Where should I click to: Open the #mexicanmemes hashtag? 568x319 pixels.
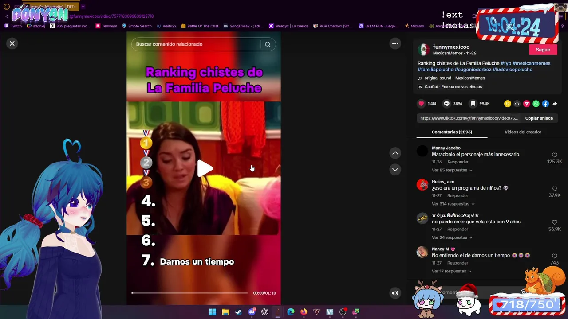[x=531, y=63]
